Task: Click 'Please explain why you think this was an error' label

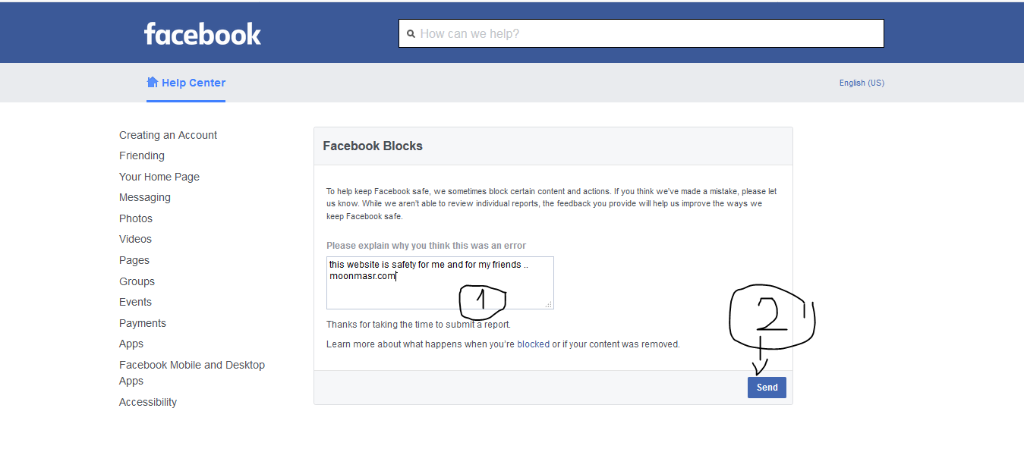Action: [426, 246]
